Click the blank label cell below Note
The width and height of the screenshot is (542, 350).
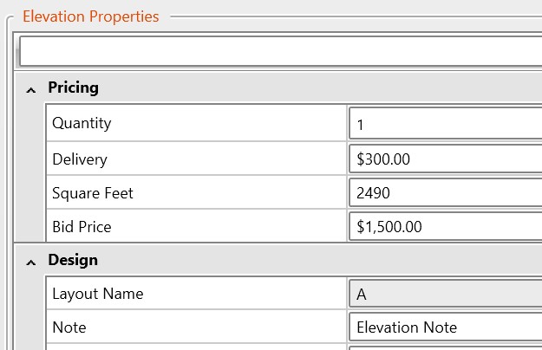point(197,347)
